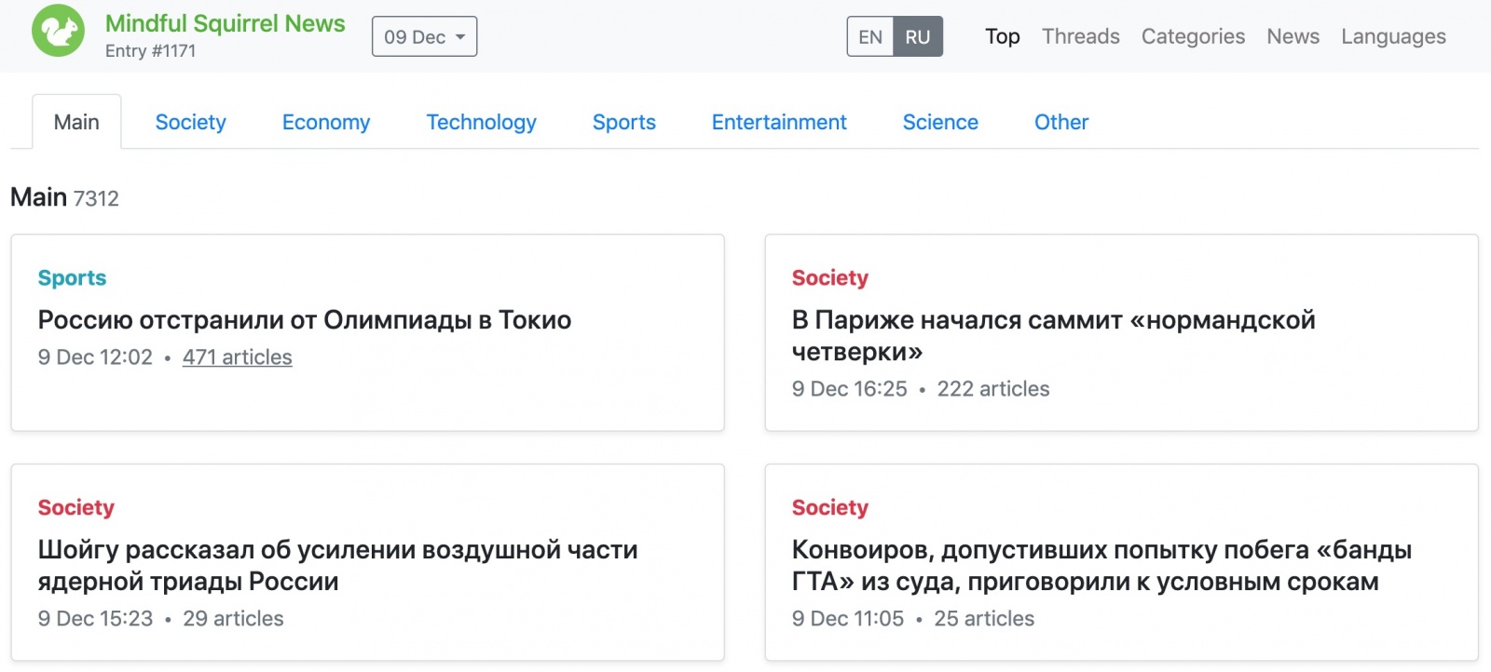
Task: Switch language to EN
Action: [870, 36]
